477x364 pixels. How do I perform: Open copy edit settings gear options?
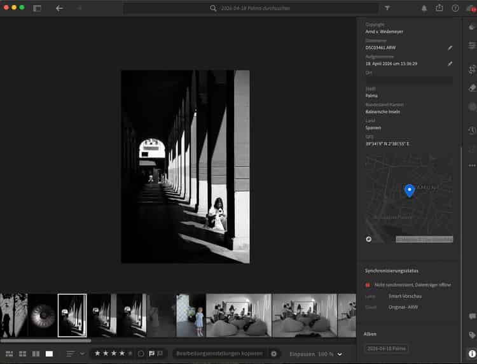[273, 353]
